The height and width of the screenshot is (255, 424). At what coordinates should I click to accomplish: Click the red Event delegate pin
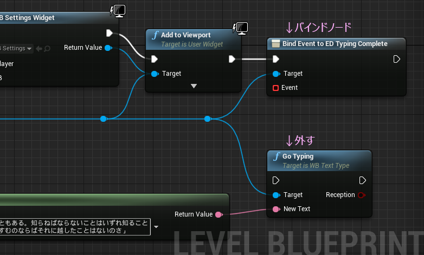click(x=275, y=88)
